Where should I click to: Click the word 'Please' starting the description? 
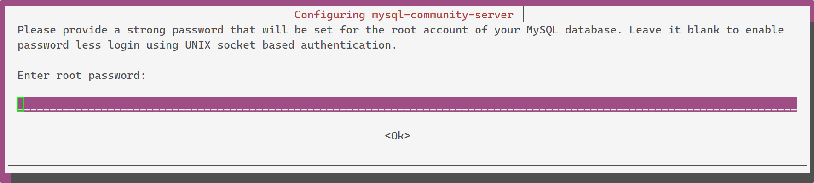click(x=36, y=30)
